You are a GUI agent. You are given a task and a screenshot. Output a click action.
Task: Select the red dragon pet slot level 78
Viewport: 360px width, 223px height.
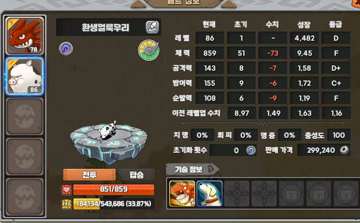click(25, 36)
